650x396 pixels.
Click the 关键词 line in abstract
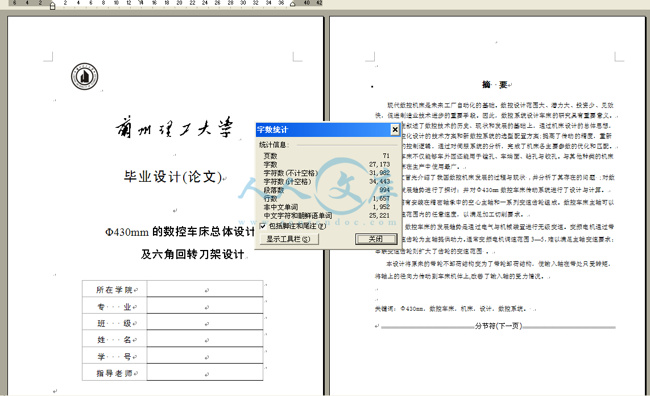(x=450, y=309)
